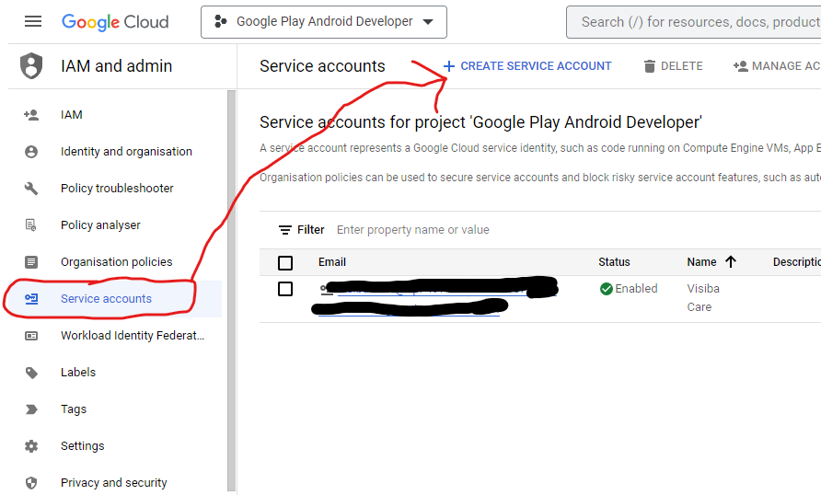
Task: Click the Organisation policies list icon
Action: [31, 261]
